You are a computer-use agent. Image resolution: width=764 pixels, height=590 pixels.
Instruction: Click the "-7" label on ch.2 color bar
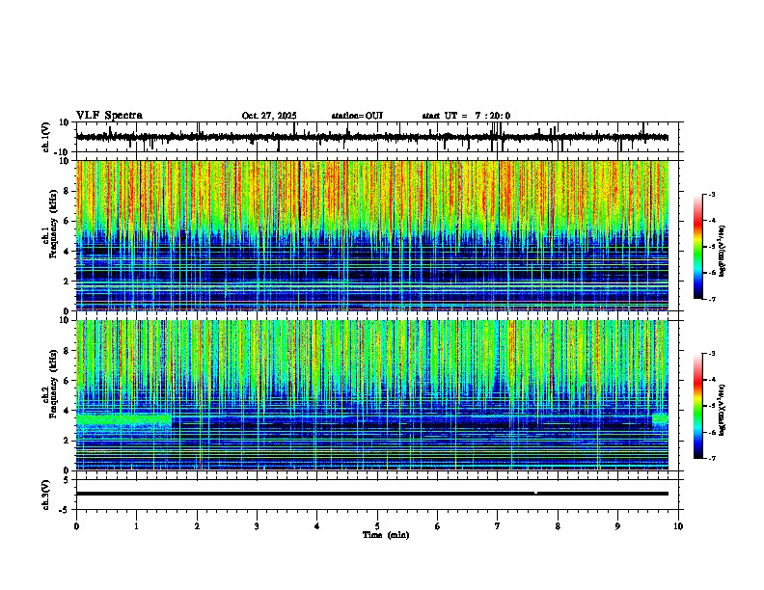[712, 458]
